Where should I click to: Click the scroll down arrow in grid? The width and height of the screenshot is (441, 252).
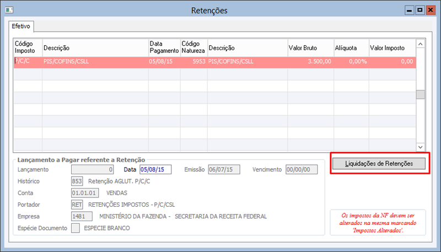coord(420,147)
